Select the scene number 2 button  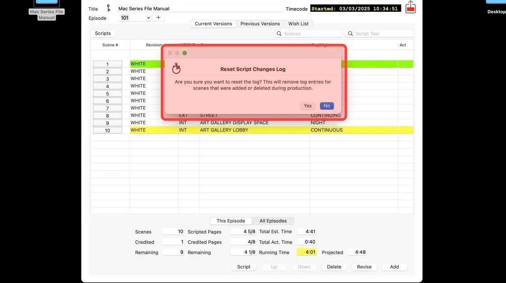(108, 71)
